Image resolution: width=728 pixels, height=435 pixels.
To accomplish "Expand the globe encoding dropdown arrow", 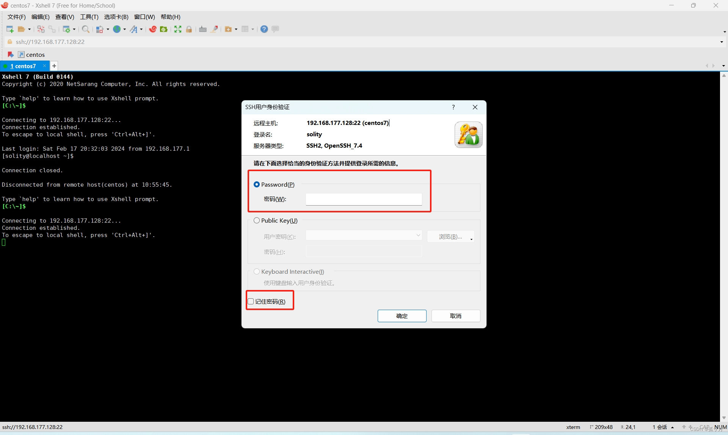I will click(124, 29).
